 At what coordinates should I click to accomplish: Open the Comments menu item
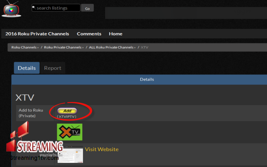pyautogui.click(x=89, y=34)
